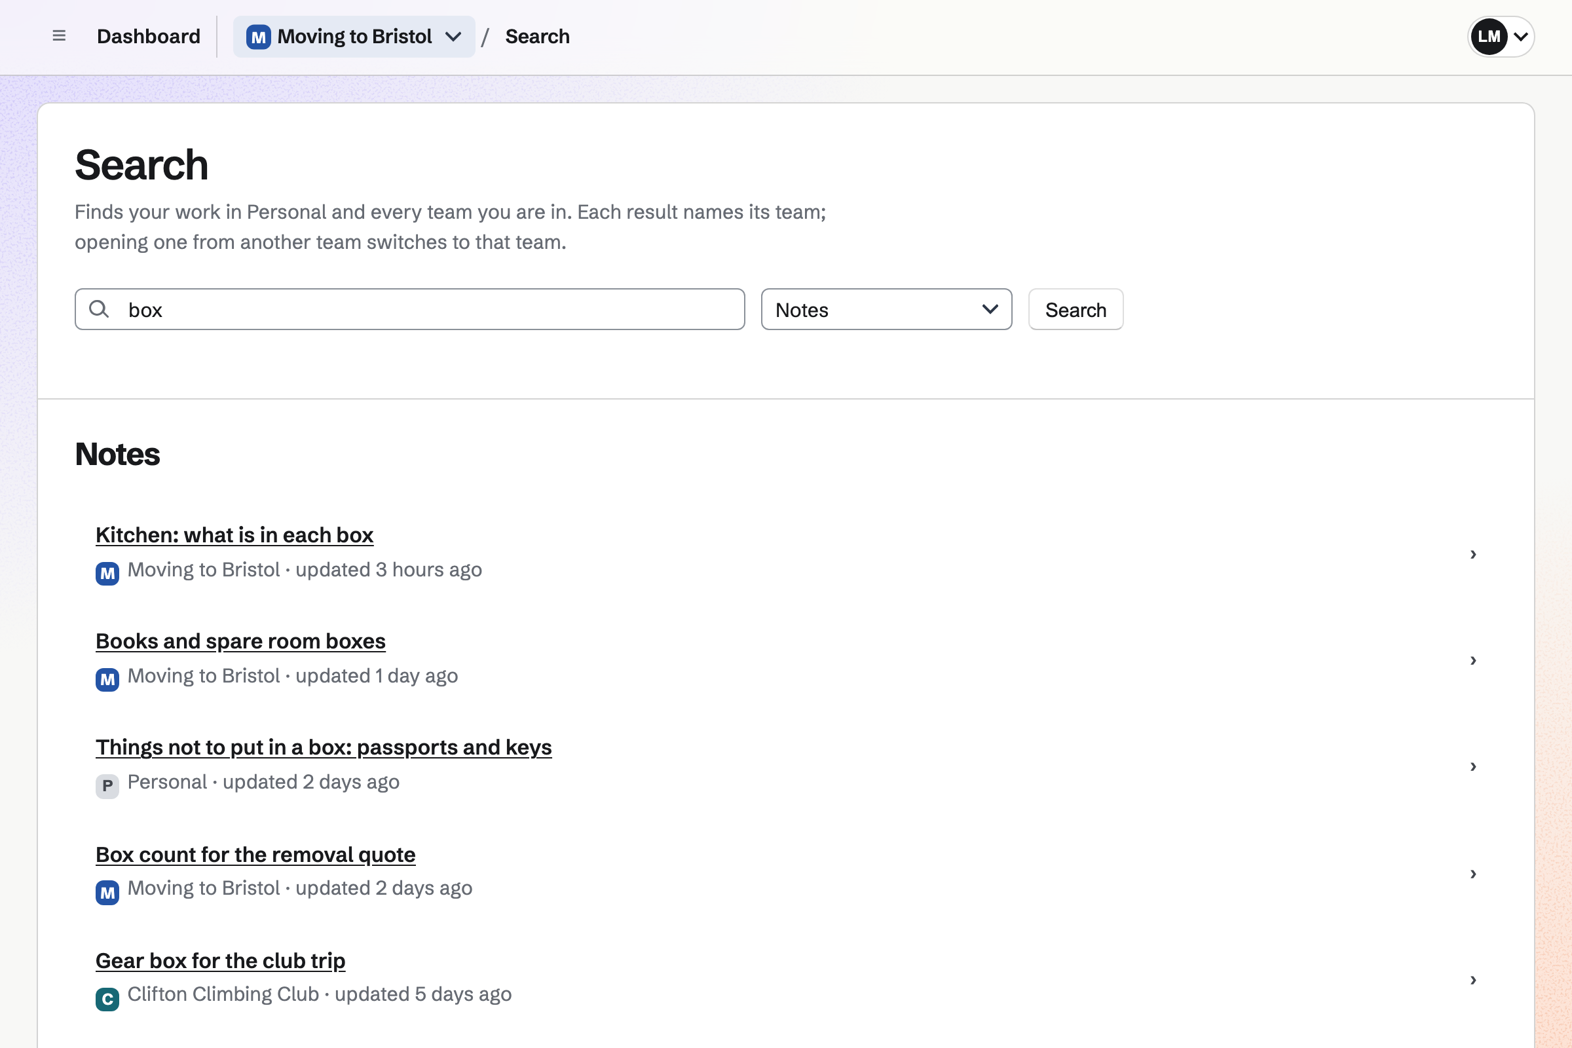Click the Search breadcrumb
This screenshot has height=1048, width=1572.
pos(537,36)
